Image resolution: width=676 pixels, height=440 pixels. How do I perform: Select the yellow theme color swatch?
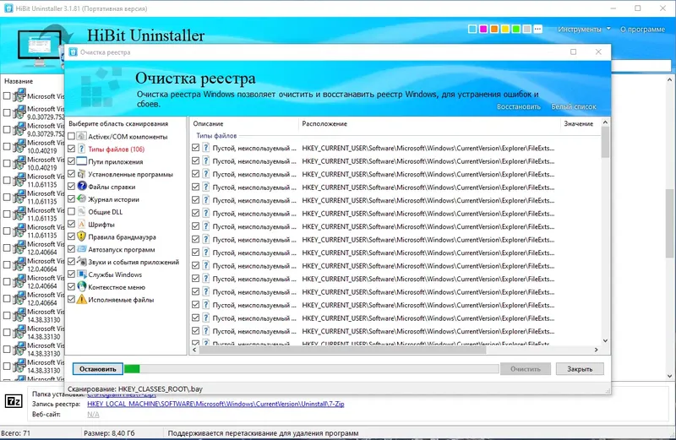click(504, 29)
